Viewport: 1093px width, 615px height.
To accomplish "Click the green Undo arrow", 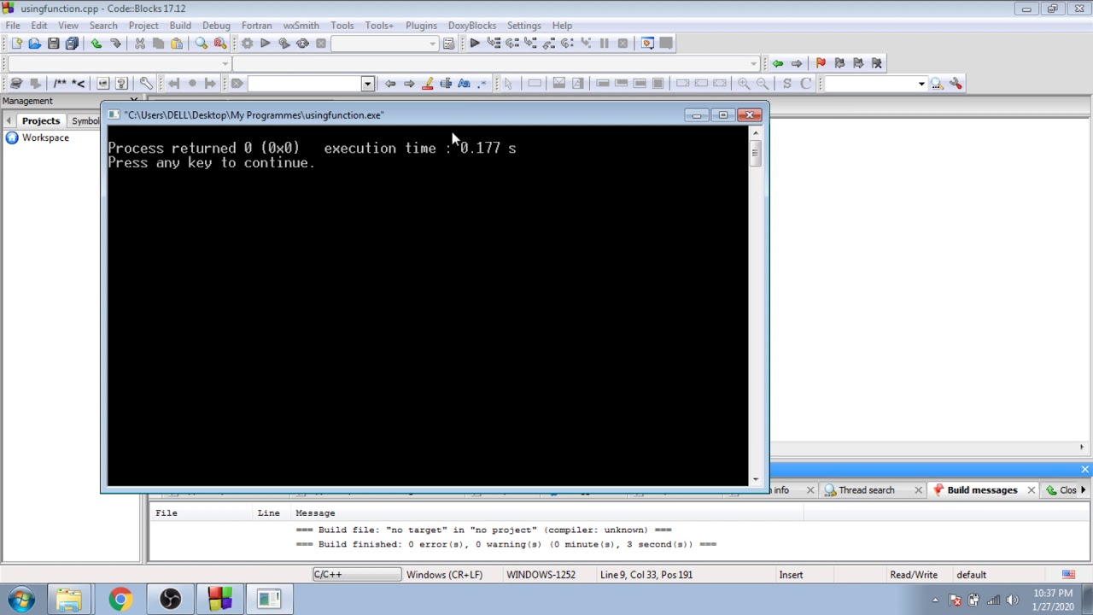I will (96, 44).
